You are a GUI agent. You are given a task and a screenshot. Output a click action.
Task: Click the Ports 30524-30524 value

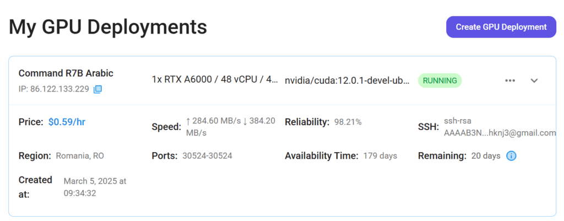point(207,156)
